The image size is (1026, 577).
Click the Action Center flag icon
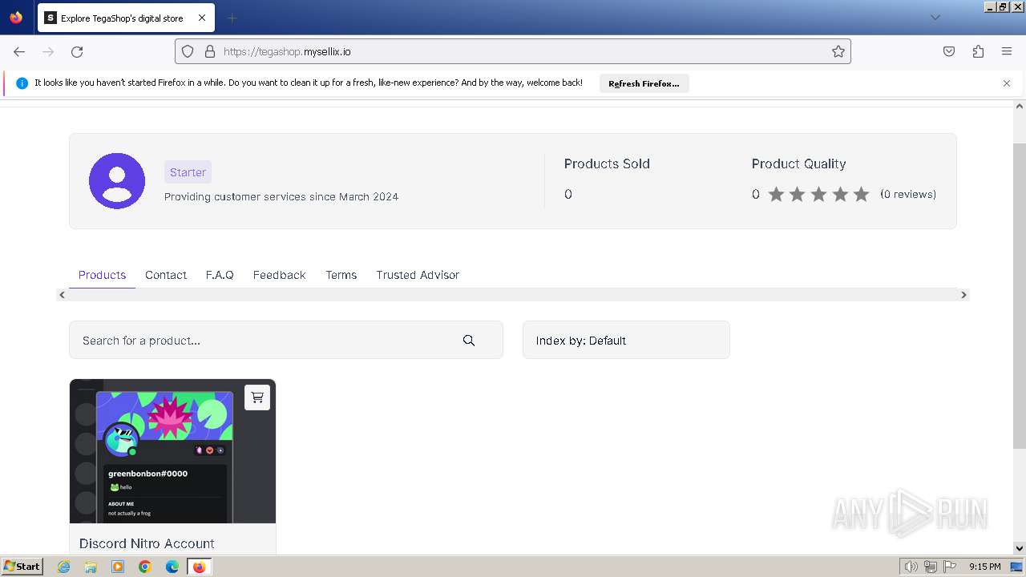point(949,567)
